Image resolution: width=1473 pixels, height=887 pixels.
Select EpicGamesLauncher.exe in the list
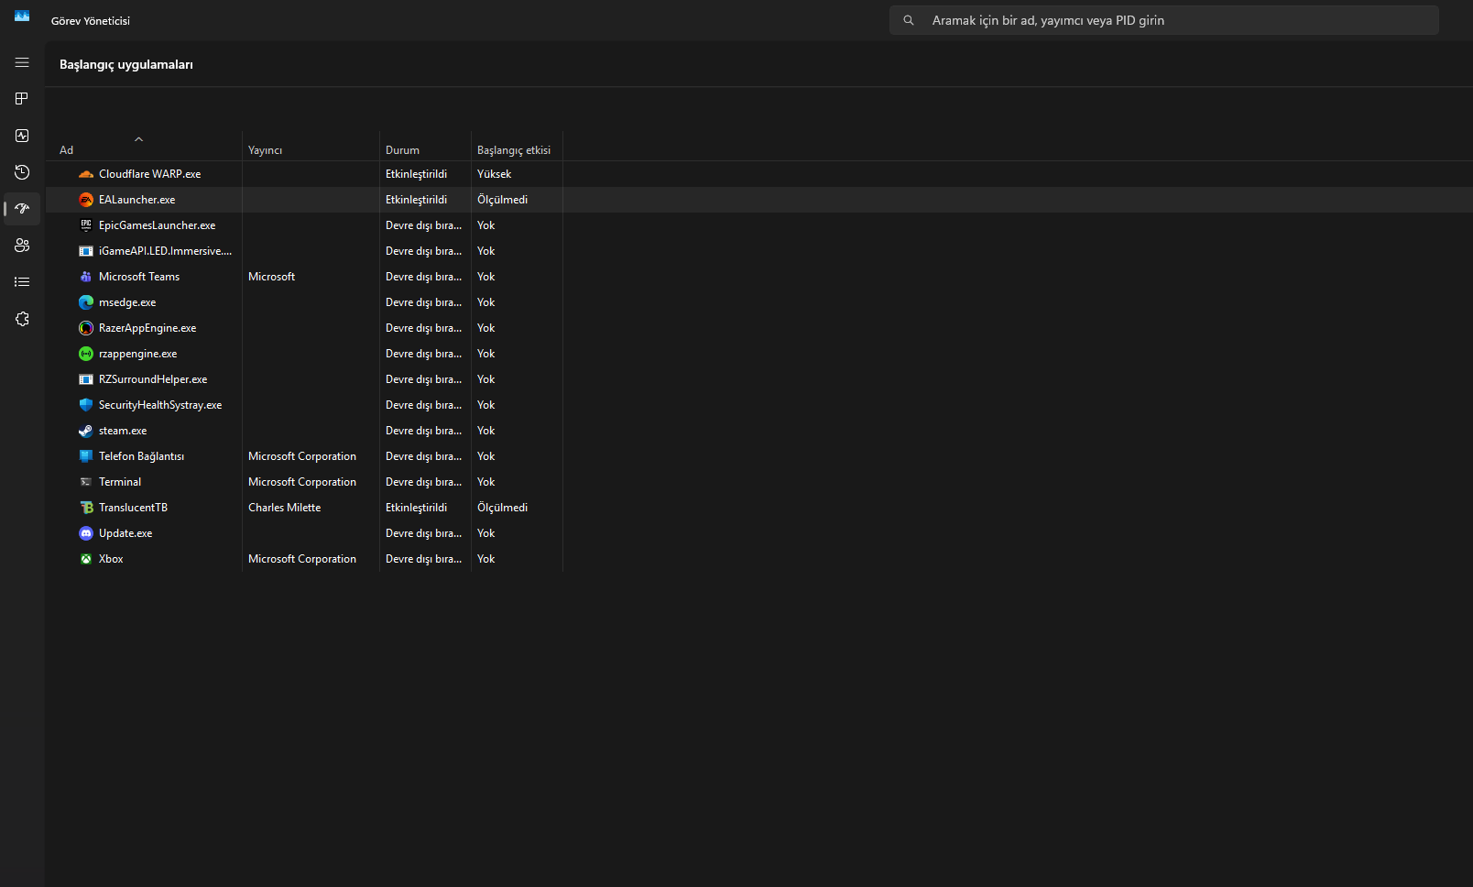coord(157,225)
